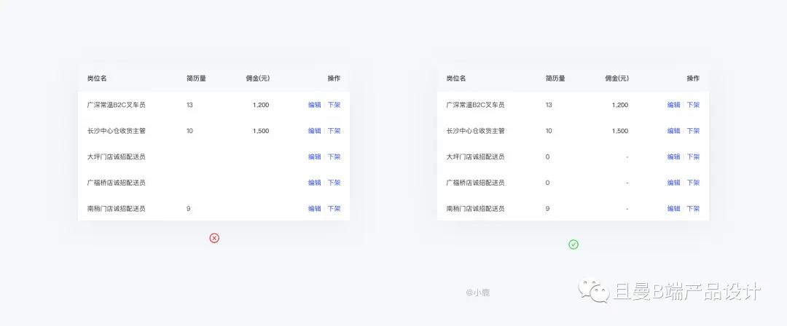The image size is (787, 326).
Task: Take down 南稍门店诚招配送员 via 下架, left table
Action: (x=334, y=209)
